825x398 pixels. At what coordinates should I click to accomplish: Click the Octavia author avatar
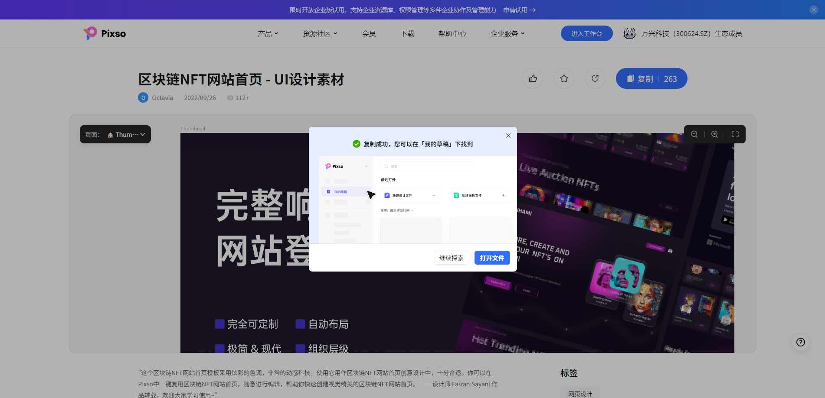pyautogui.click(x=143, y=98)
